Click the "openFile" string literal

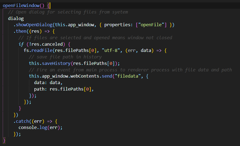coord(151,25)
